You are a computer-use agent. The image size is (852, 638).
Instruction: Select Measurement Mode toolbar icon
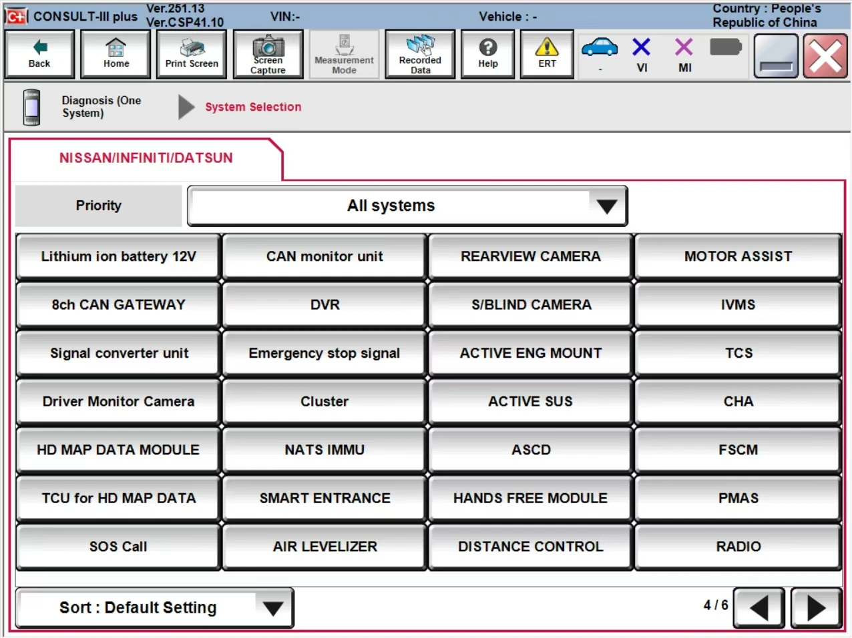[344, 54]
